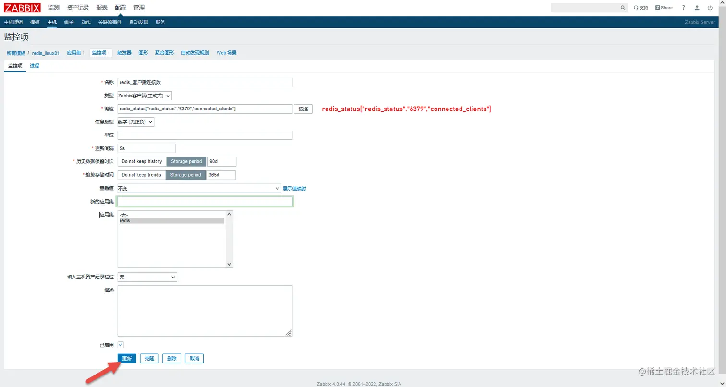Click the ZABBIX logo
Image resolution: width=726 pixels, height=387 pixels.
(x=22, y=8)
